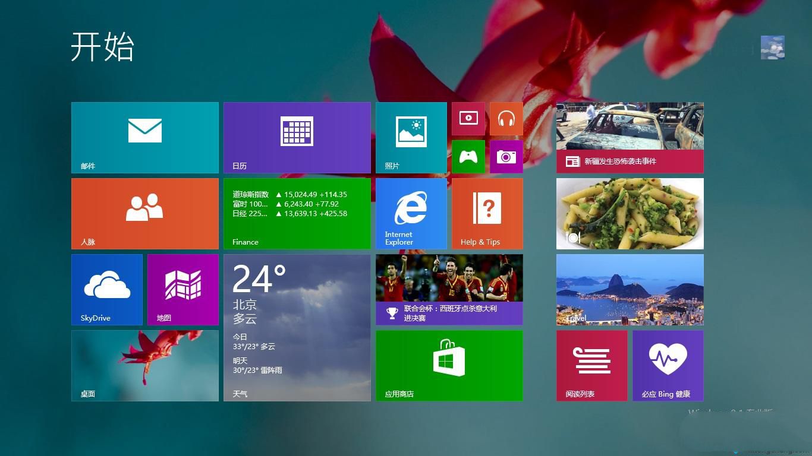Open the Video app tile
Viewport: 812px width, 456px height.
click(x=468, y=119)
